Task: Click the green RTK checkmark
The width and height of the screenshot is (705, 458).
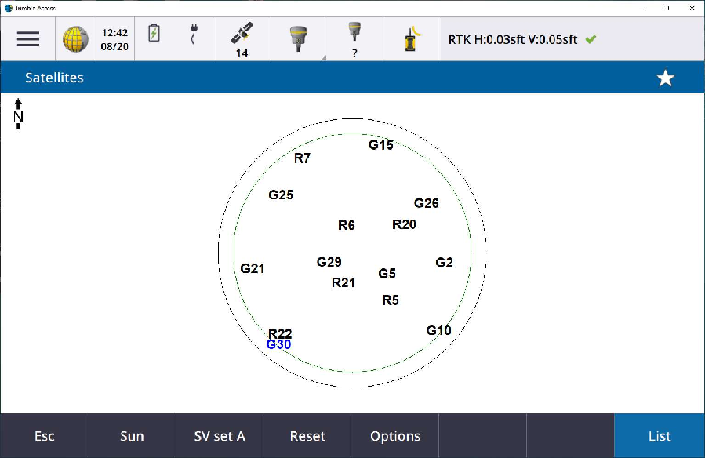Action: pos(591,39)
